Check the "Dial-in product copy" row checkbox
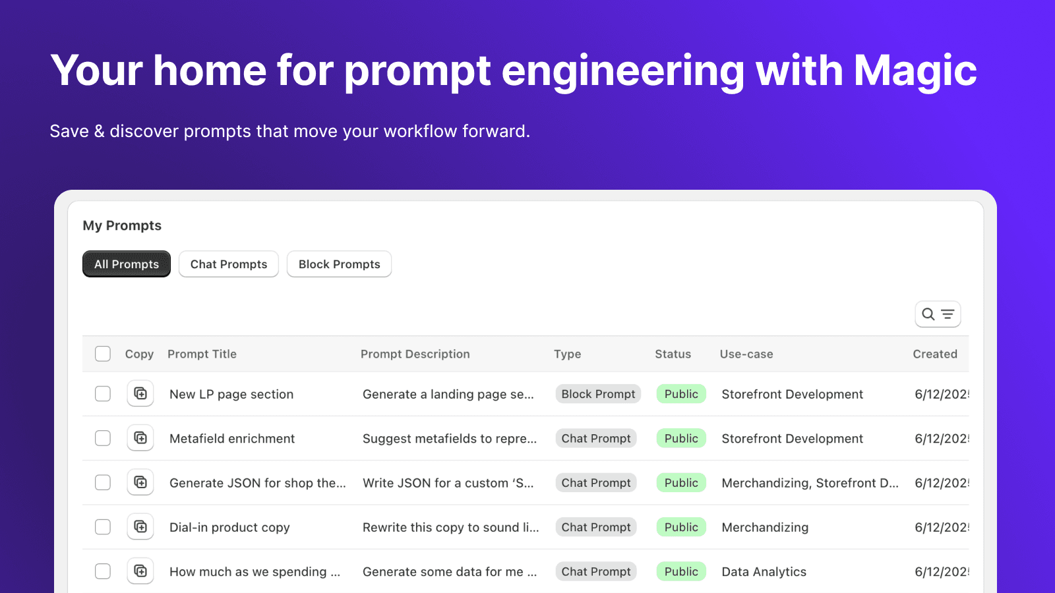The image size is (1055, 593). (x=102, y=526)
